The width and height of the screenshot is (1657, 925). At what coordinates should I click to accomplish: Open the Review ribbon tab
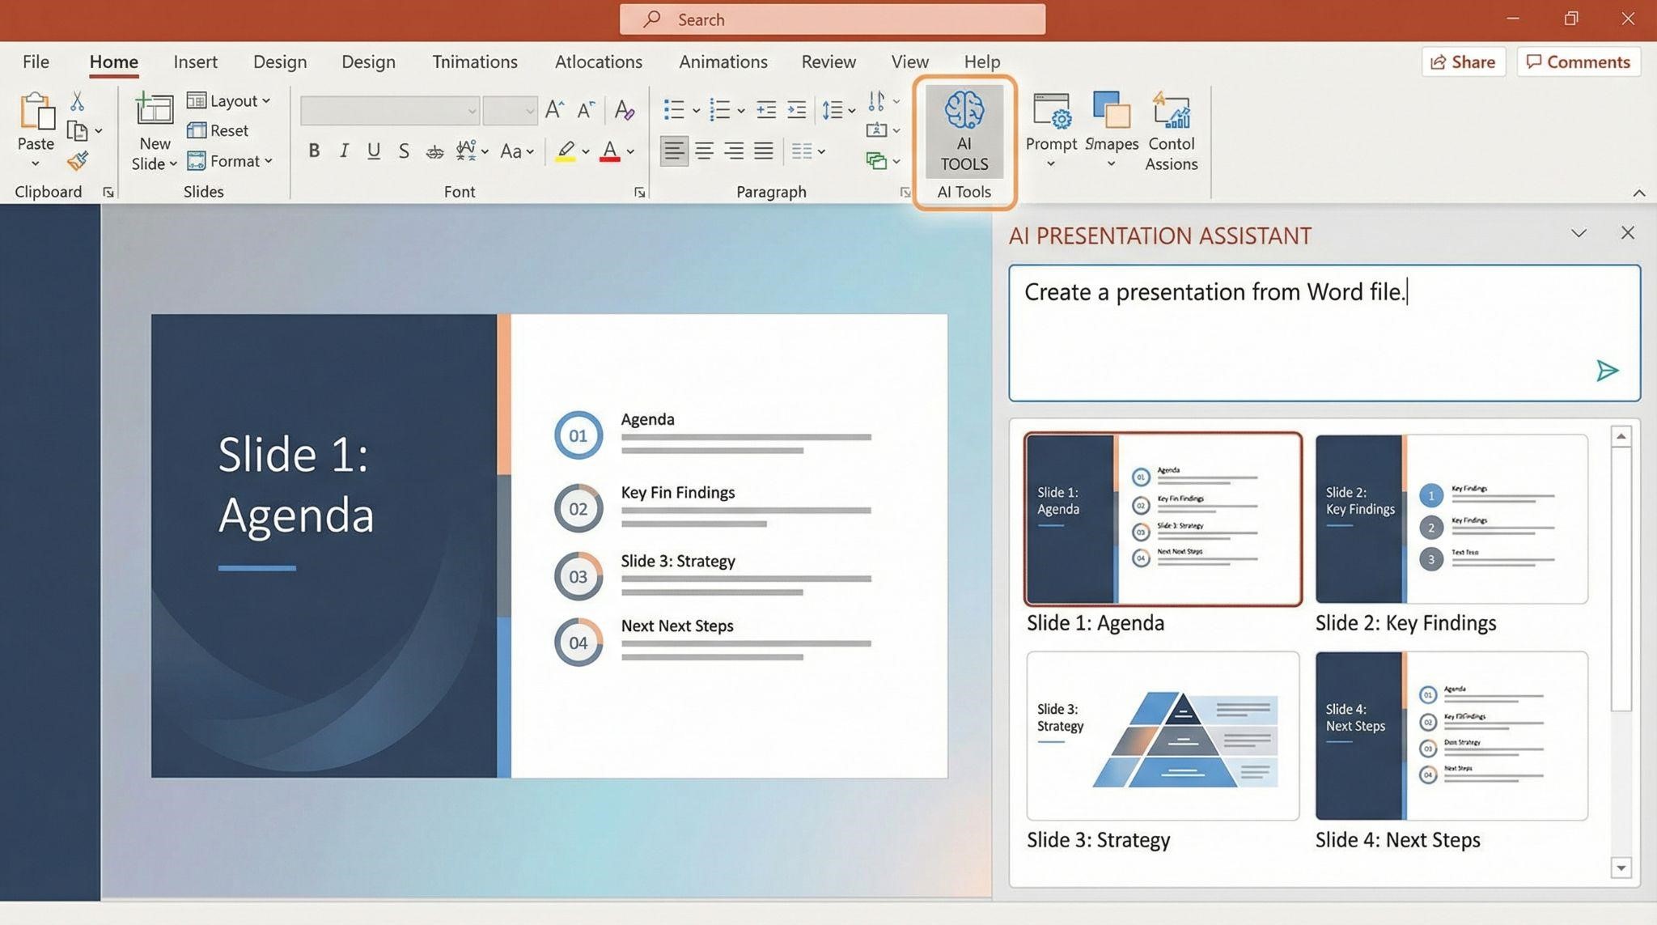(x=828, y=62)
